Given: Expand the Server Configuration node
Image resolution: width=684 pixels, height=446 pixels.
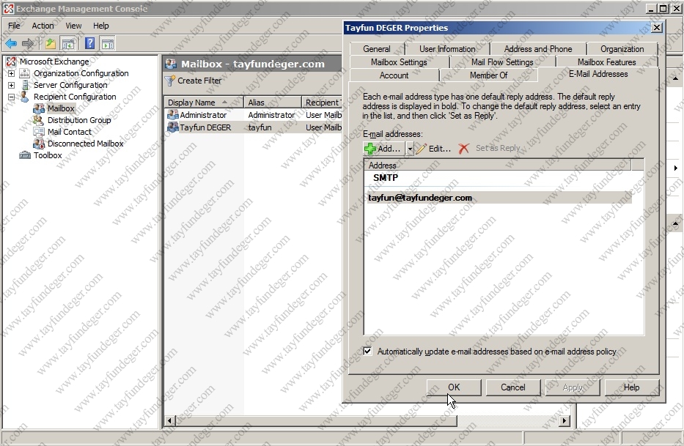Looking at the screenshot, I should 11,85.
